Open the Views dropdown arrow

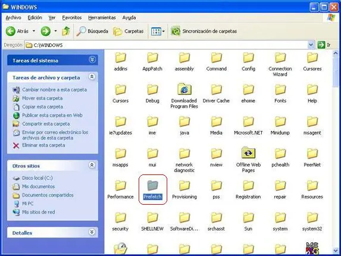163,32
